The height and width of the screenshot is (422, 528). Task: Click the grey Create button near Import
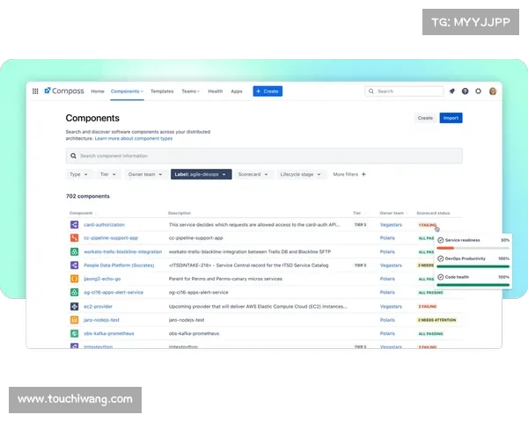[425, 118]
